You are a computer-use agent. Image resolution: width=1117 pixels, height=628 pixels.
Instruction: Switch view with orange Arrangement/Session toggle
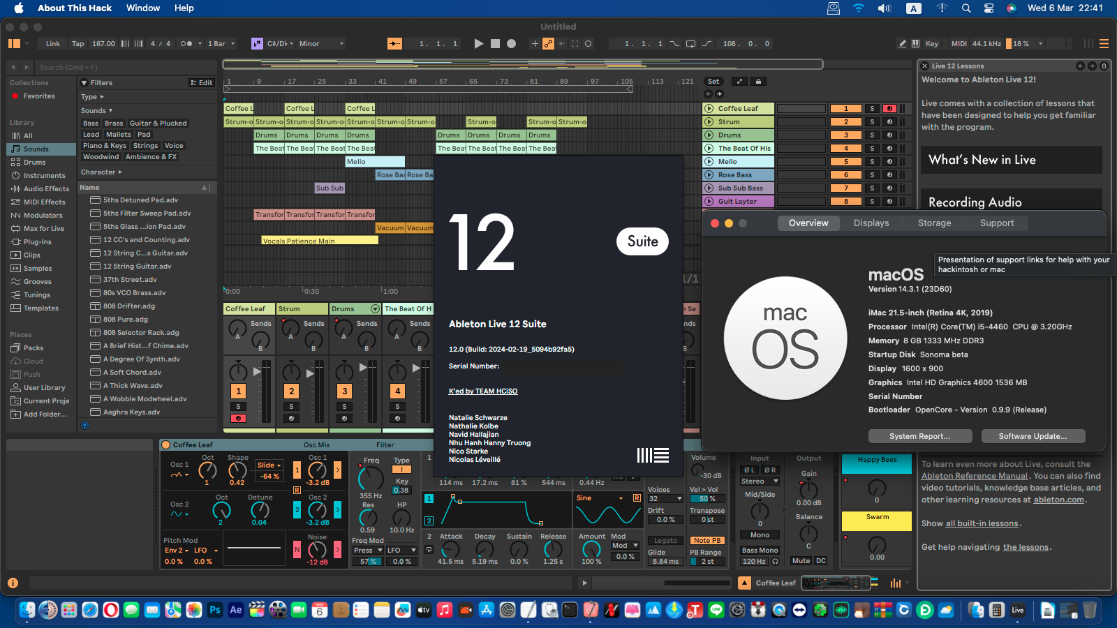(14, 43)
